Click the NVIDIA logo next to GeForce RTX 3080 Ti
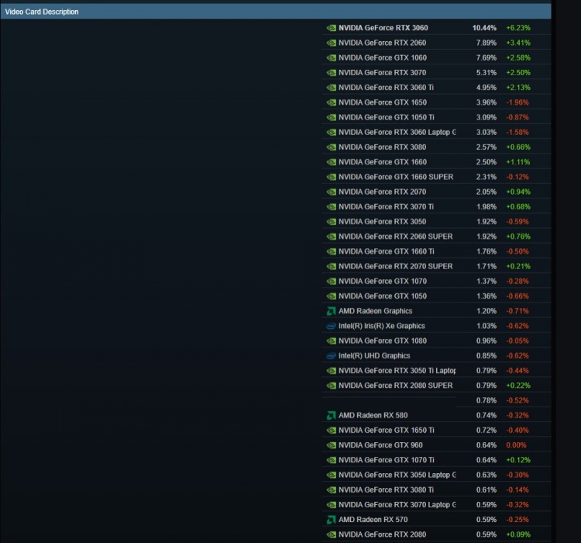Viewport: 581px width, 543px height. click(x=332, y=489)
